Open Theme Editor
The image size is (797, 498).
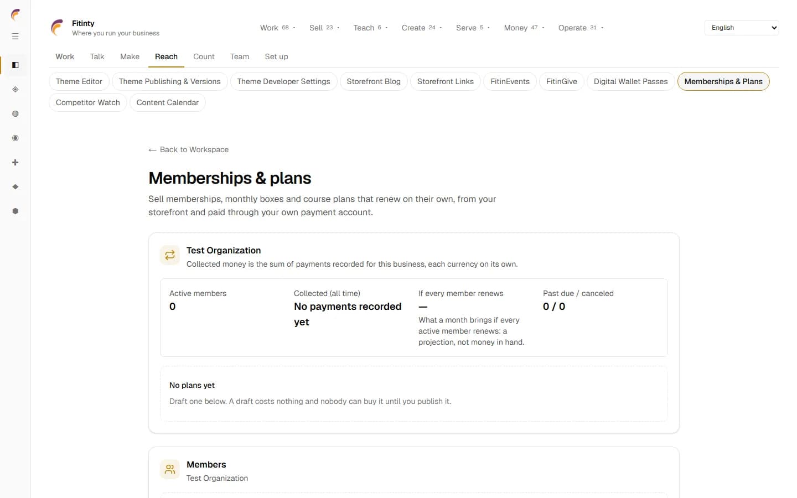[79, 81]
